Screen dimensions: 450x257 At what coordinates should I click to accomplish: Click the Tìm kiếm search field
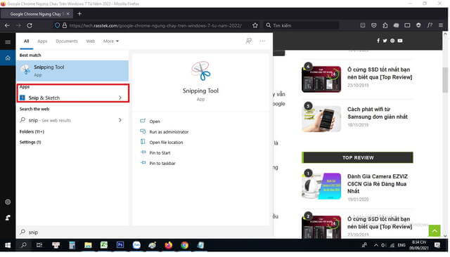[x=301, y=25]
